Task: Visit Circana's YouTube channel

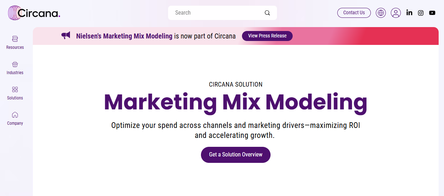Action: point(432,13)
